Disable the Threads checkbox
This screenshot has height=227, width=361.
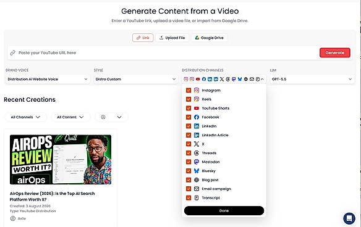189,153
